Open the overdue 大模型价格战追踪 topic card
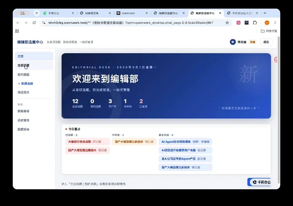Image resolution: width=293 pixels, height=206 pixels. coord(88,142)
